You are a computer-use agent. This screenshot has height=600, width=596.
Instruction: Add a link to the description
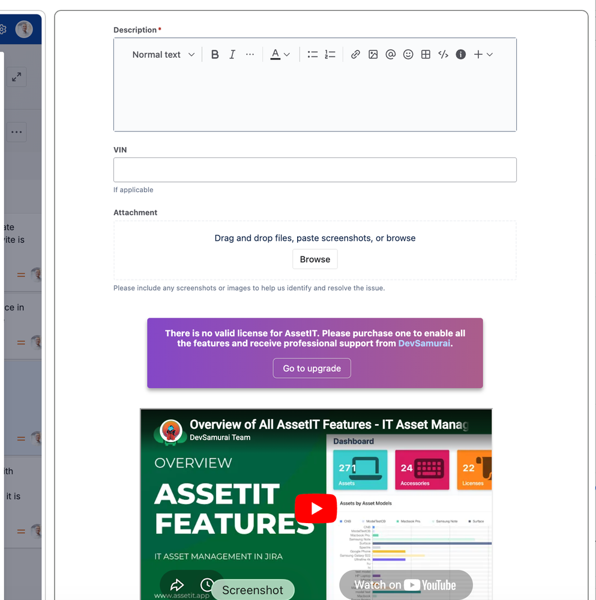coord(355,54)
